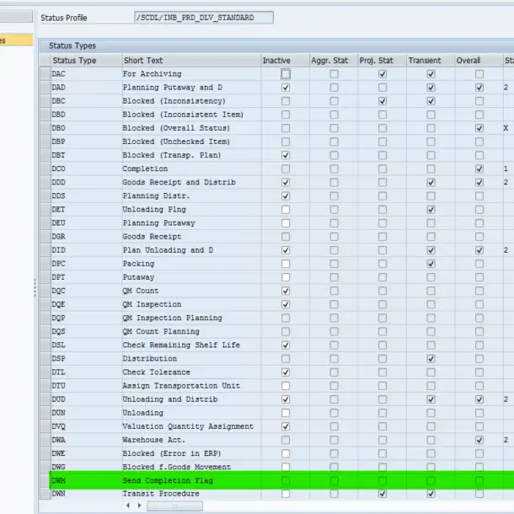This screenshot has width=514, height=514.
Task: Uncheck Inactive for DAD Planning Putaway row
Action: point(286,88)
